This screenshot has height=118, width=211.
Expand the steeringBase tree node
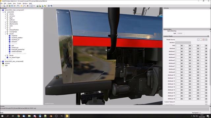[x=5, y=22]
